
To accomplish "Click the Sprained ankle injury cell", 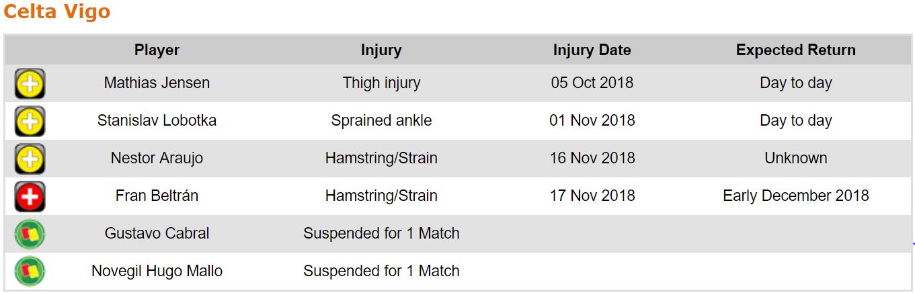I will pyautogui.click(x=381, y=120).
